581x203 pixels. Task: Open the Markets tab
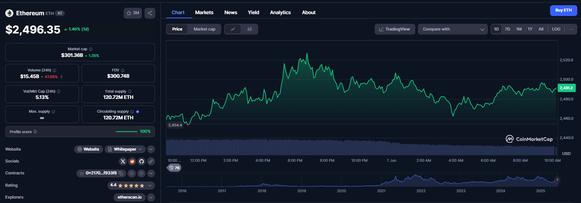[204, 12]
